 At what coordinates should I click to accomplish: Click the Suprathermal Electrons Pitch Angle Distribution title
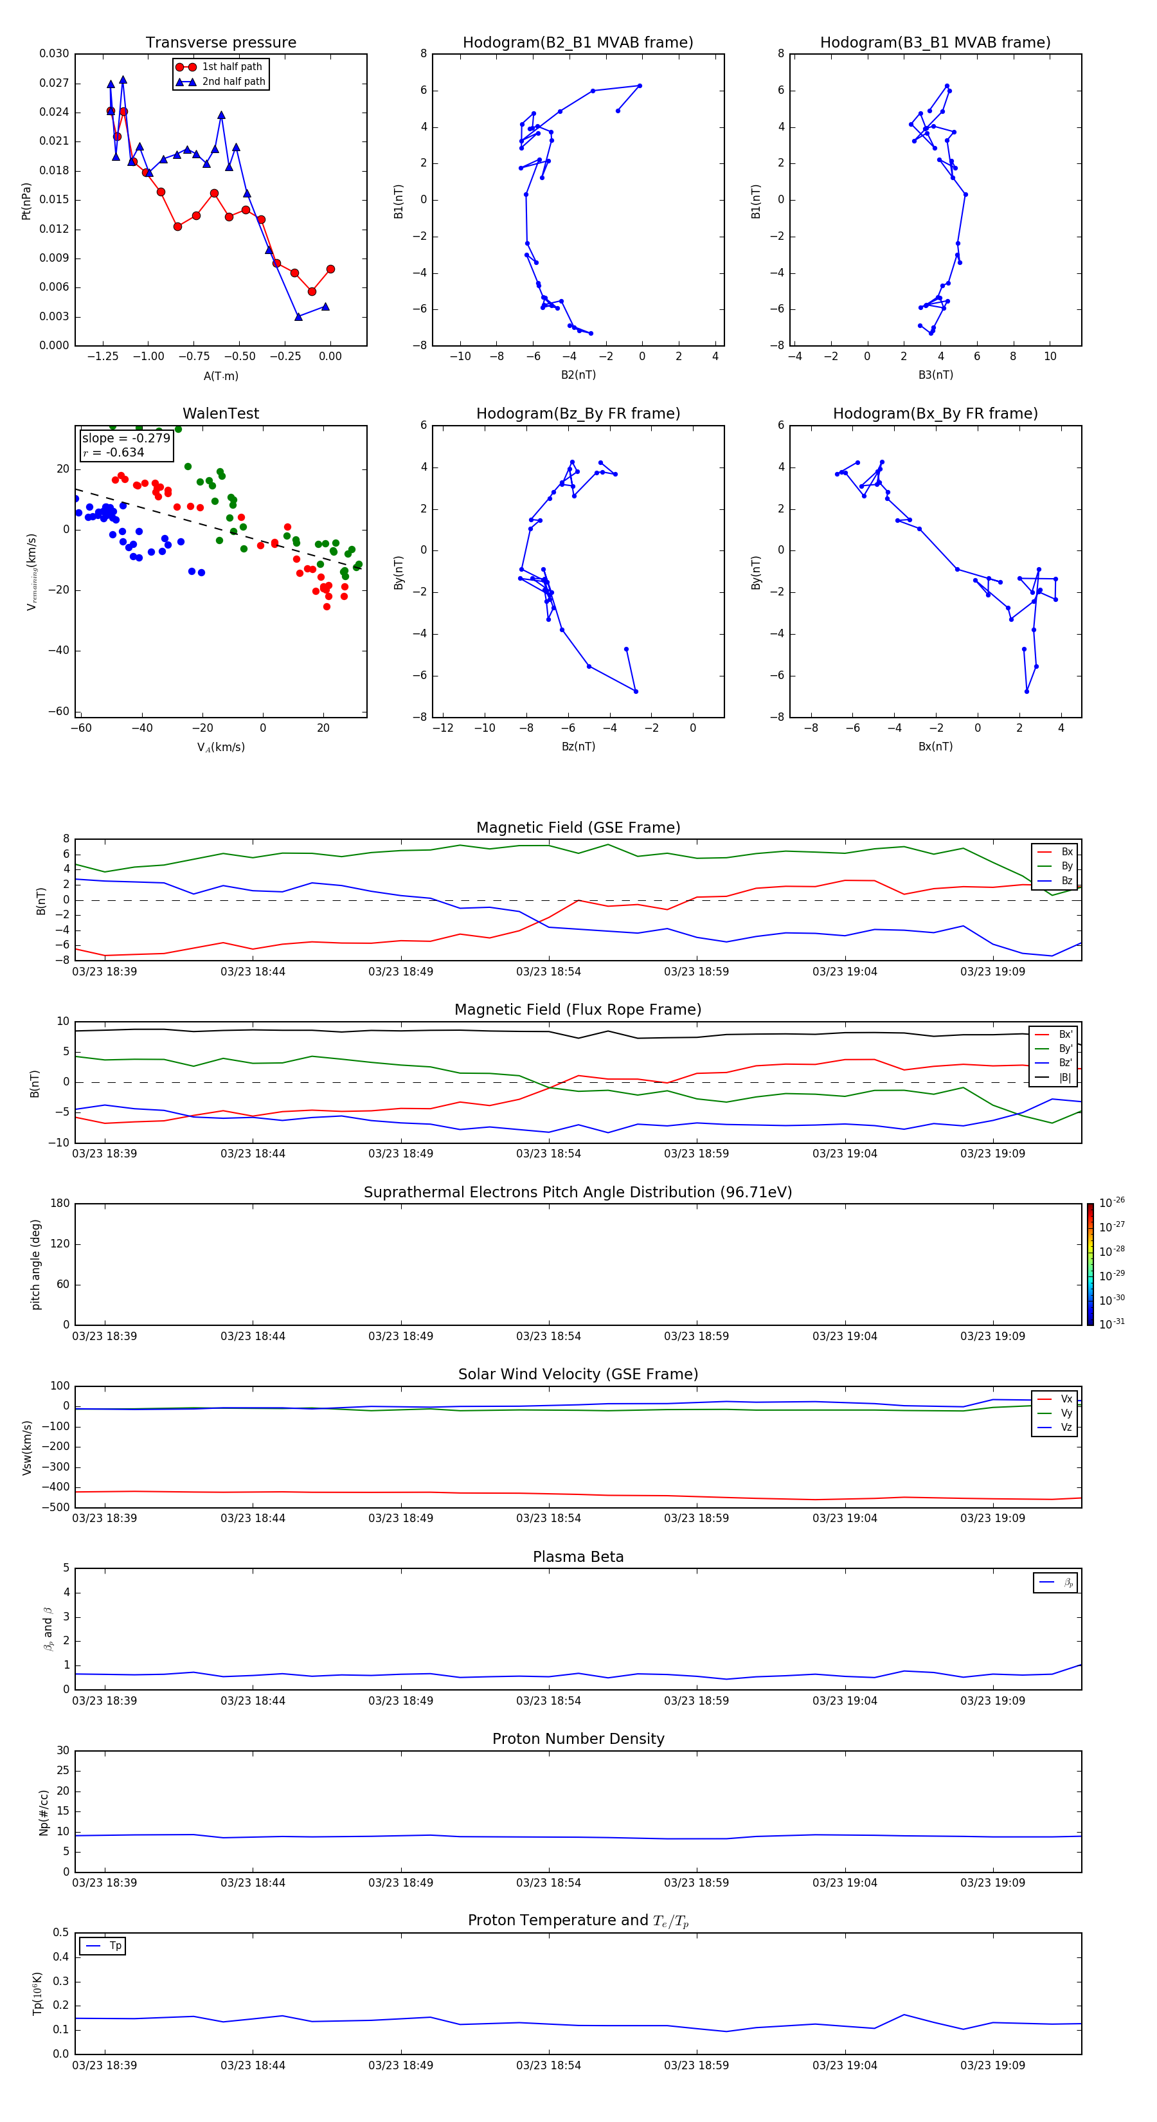[x=578, y=1193]
